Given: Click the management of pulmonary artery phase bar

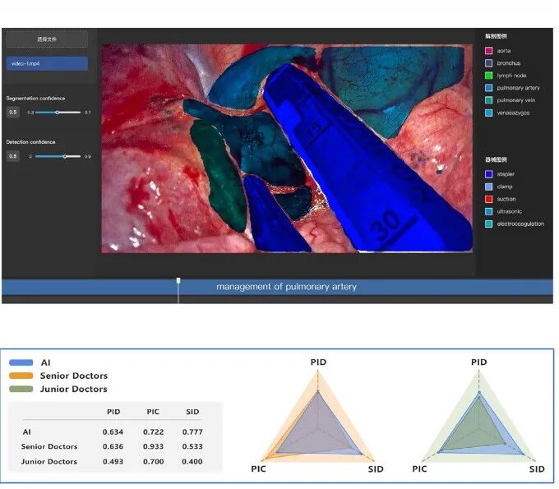Looking at the screenshot, I should (x=286, y=287).
